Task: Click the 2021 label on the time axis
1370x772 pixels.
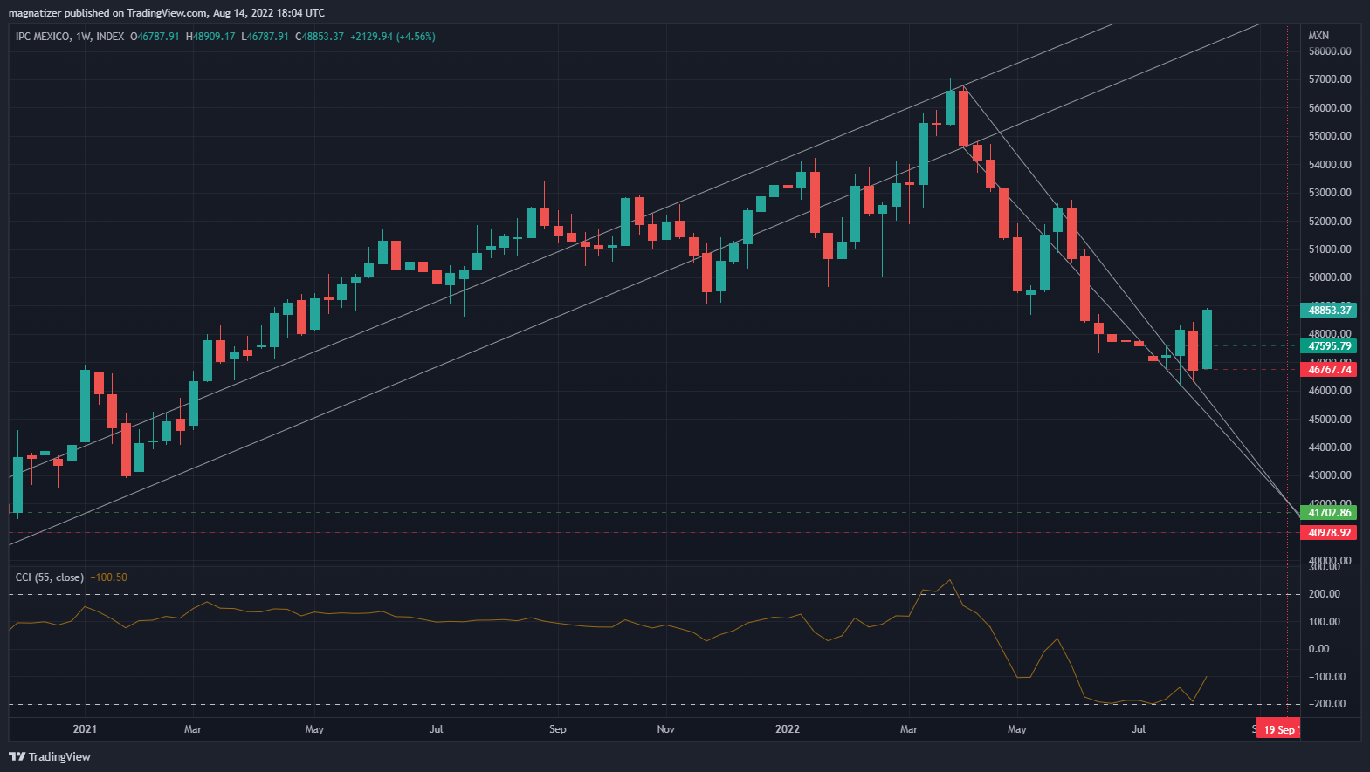Action: pyautogui.click(x=85, y=729)
